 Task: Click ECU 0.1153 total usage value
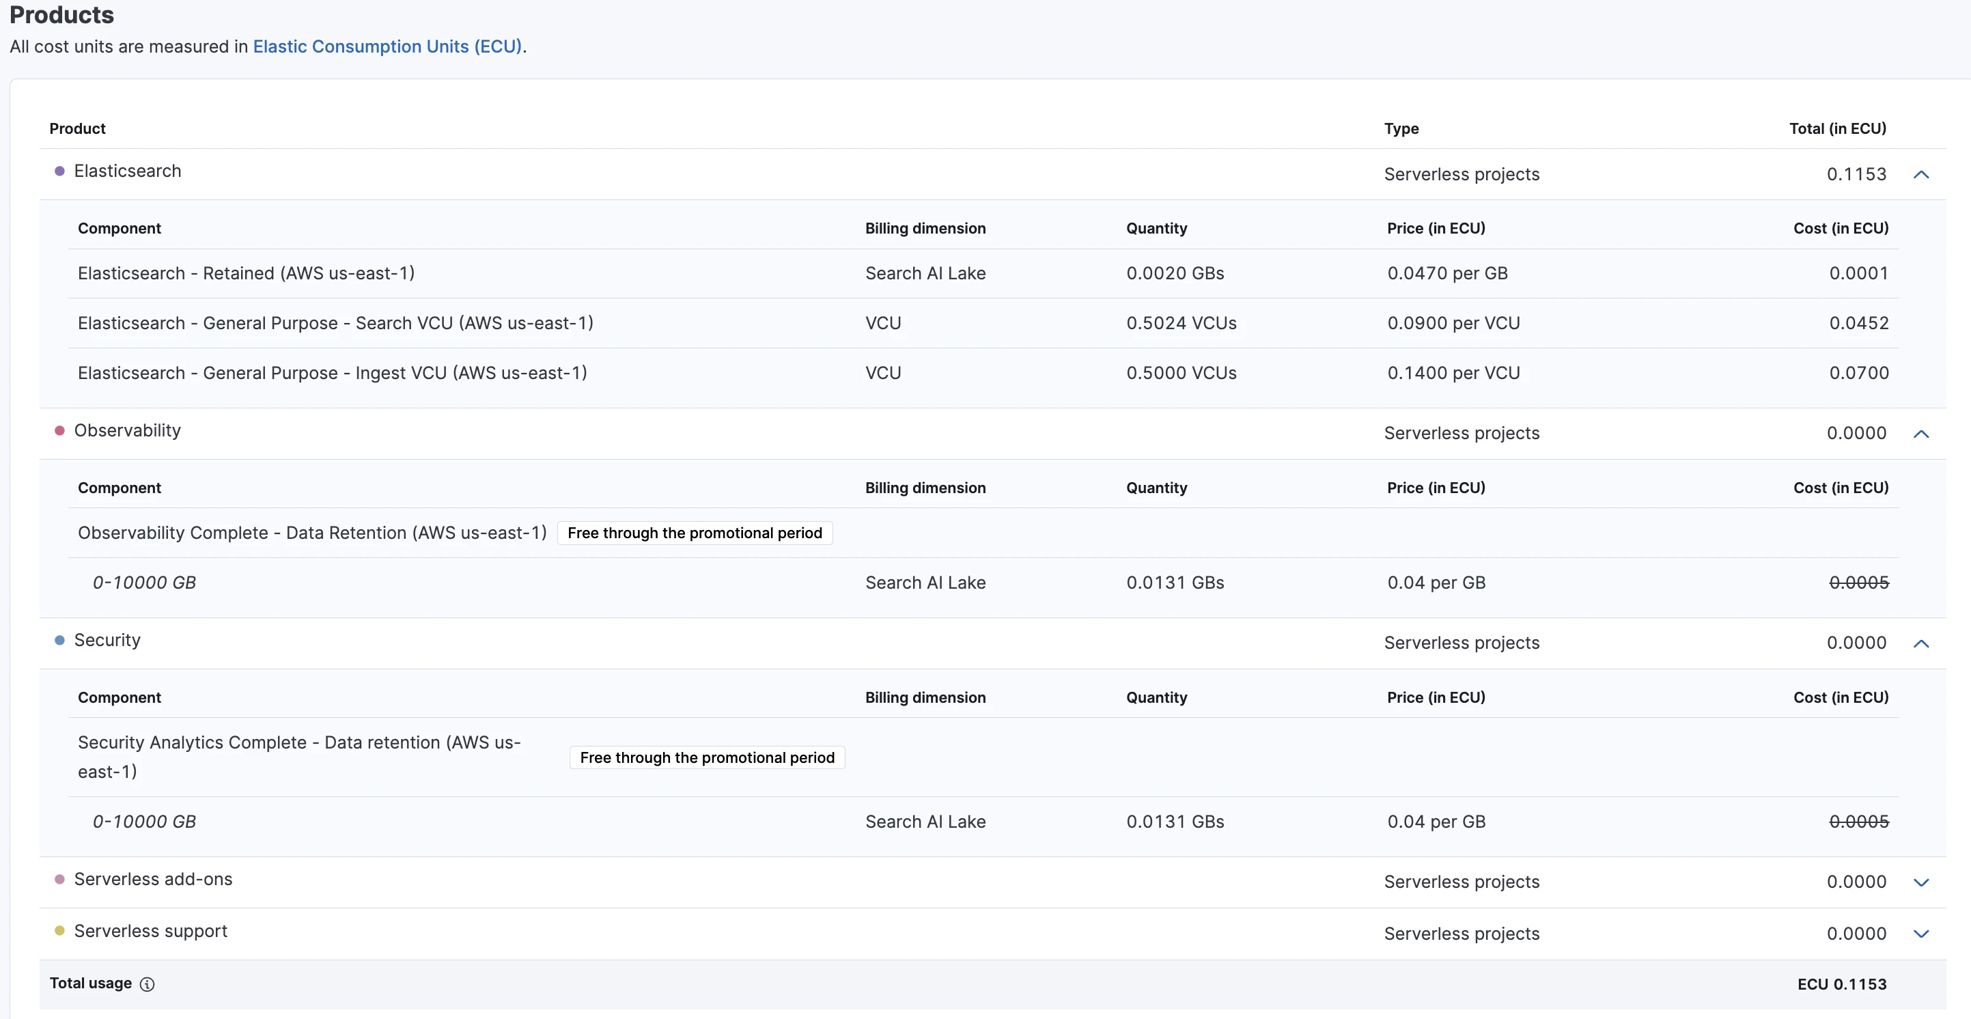1842,985
